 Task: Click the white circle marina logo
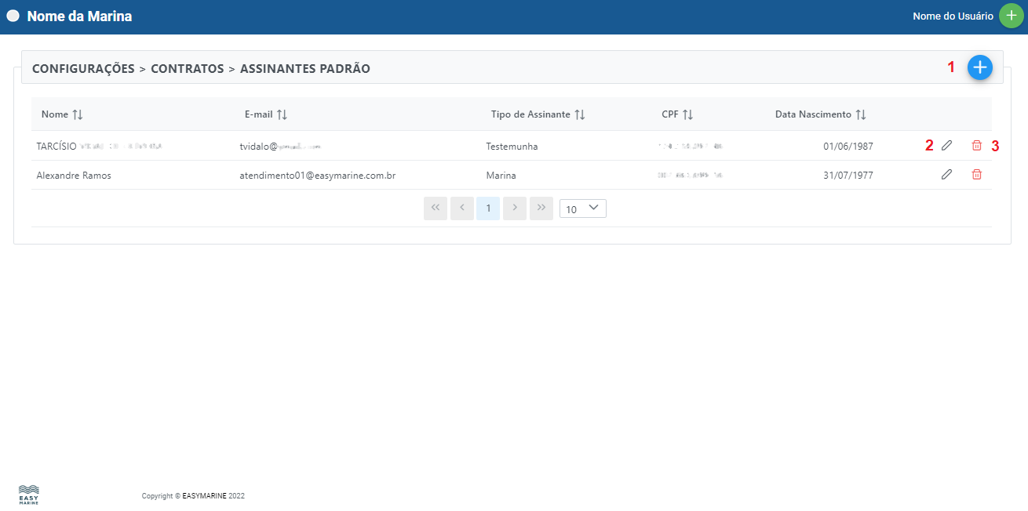[x=13, y=16]
